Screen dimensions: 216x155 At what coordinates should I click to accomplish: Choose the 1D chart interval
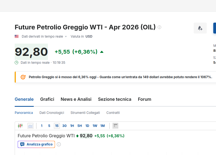click(x=87, y=126)
